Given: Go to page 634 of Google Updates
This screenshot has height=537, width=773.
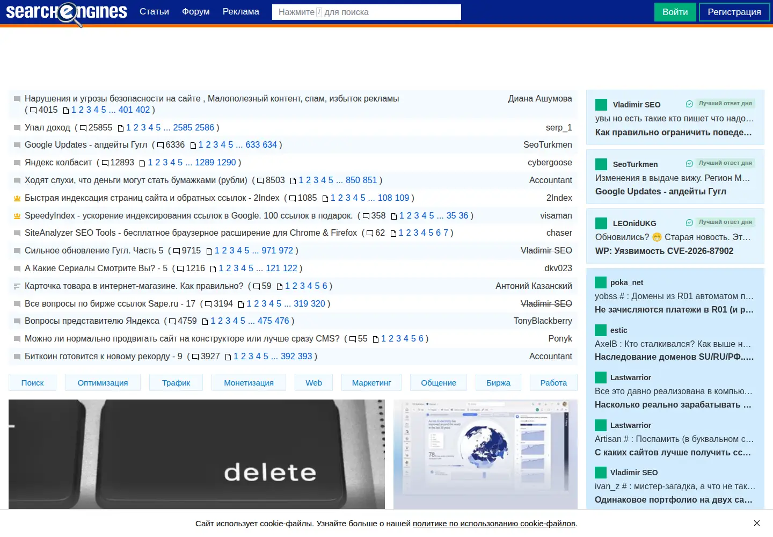Looking at the screenshot, I should point(269,145).
